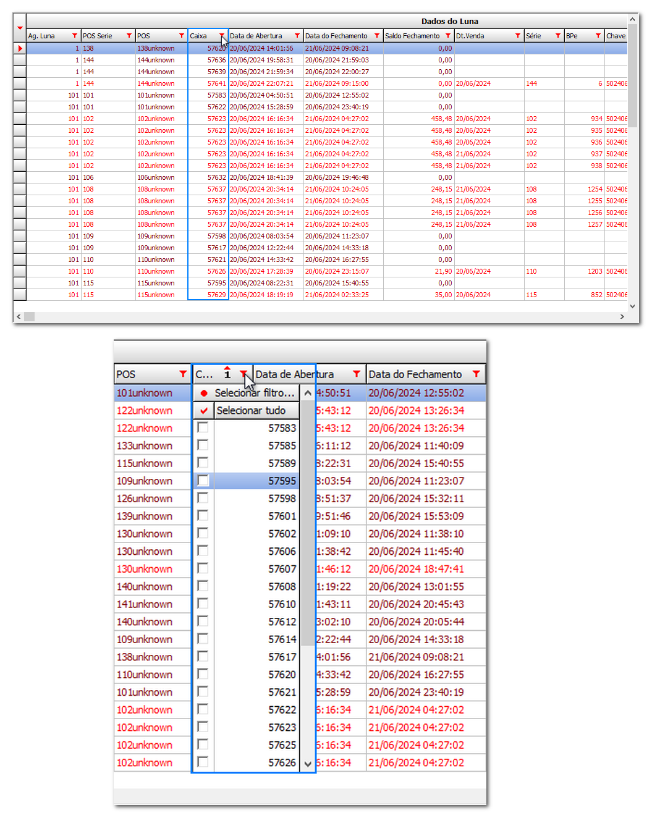This screenshot has height=818, width=652.
Task: Check the 57595 filter checkbox
Action: click(203, 480)
